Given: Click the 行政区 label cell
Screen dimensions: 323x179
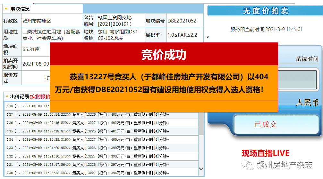Looking at the screenshot, I should 12,21.
